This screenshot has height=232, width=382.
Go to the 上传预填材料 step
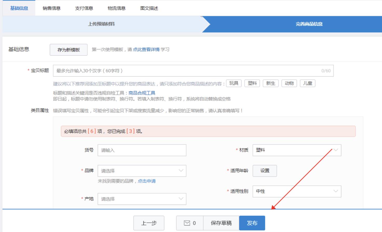coord(102,24)
